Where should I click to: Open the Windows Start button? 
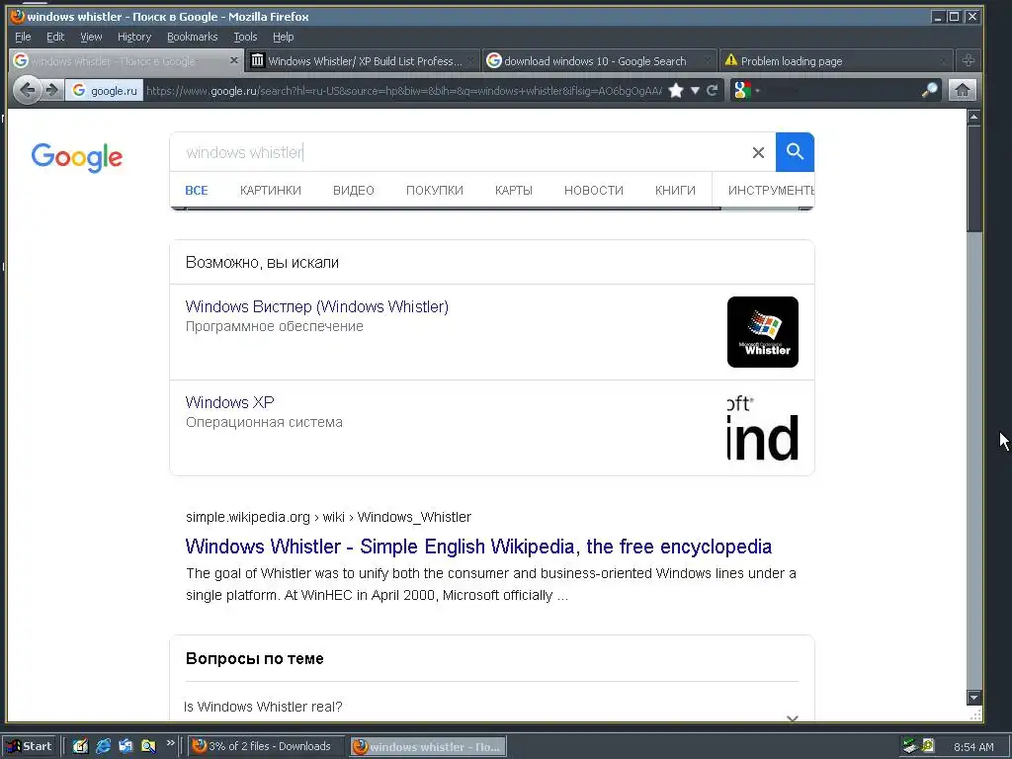[30, 746]
